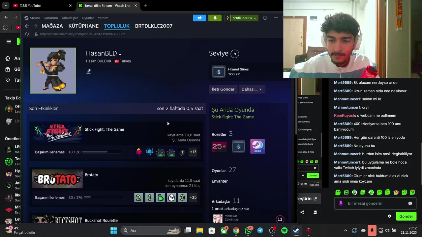422x237 pixels.
Task: Open brtdlklc2007 account dropdown
Action: coord(244,18)
